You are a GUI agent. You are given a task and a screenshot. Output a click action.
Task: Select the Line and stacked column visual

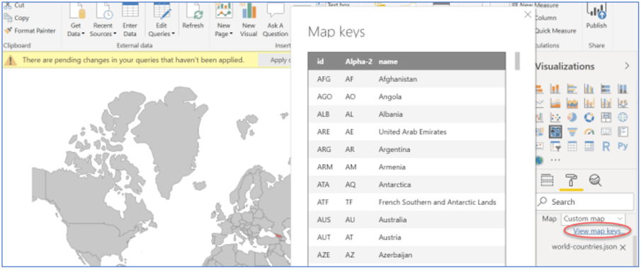tap(589, 102)
